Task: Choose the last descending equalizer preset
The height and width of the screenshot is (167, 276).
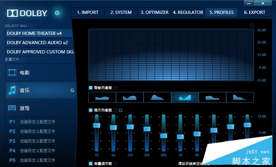Action: pyautogui.click(x=240, y=97)
